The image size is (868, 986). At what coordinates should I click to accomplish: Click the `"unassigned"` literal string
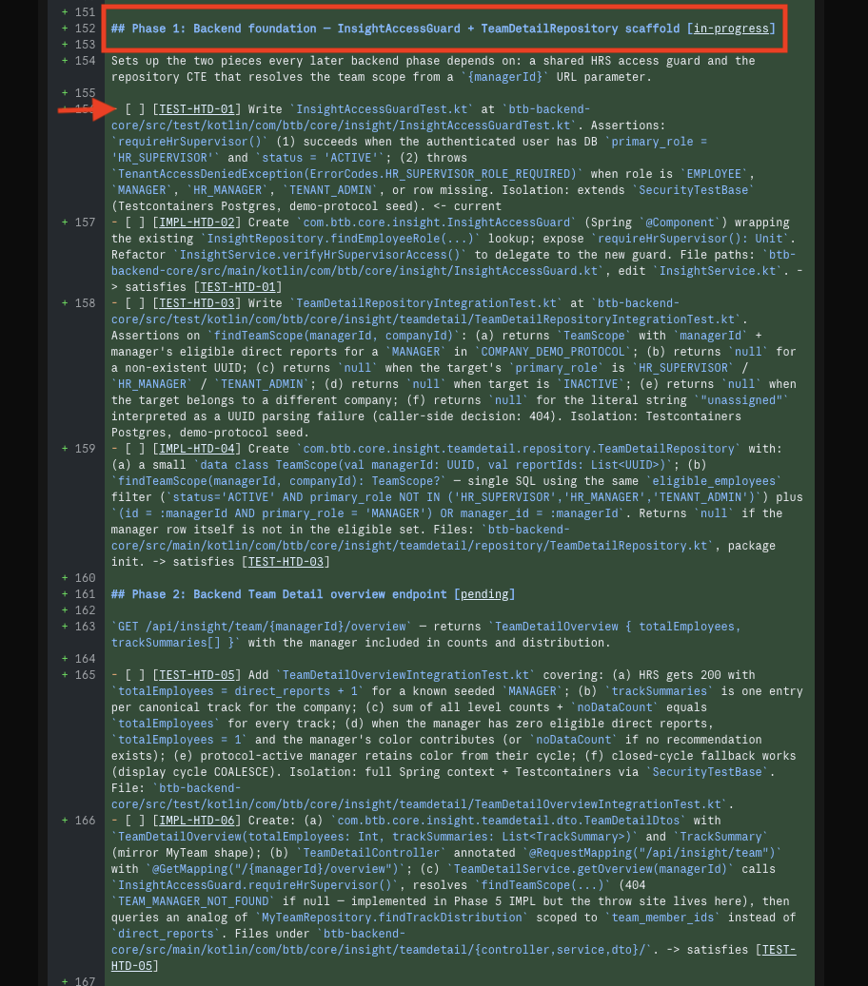(740, 400)
